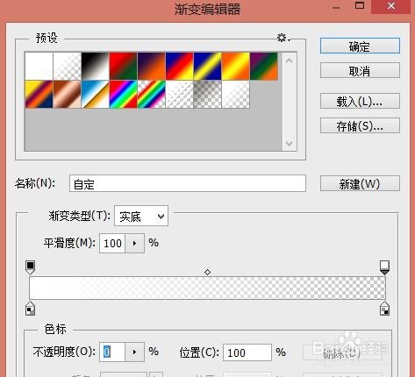The width and height of the screenshot is (415, 377).
Task: Click the 位置 position field showing 100
Action: [247, 352]
